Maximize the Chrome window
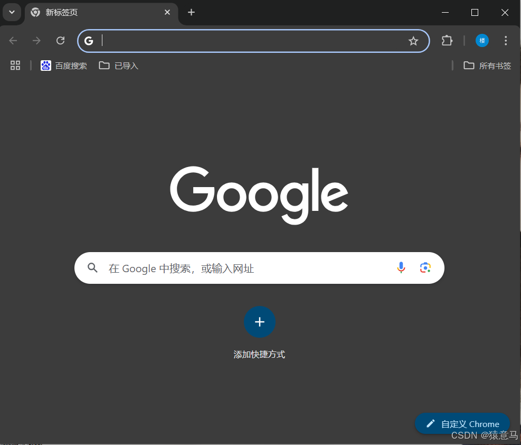Image resolution: width=521 pixels, height=445 pixels. (475, 12)
